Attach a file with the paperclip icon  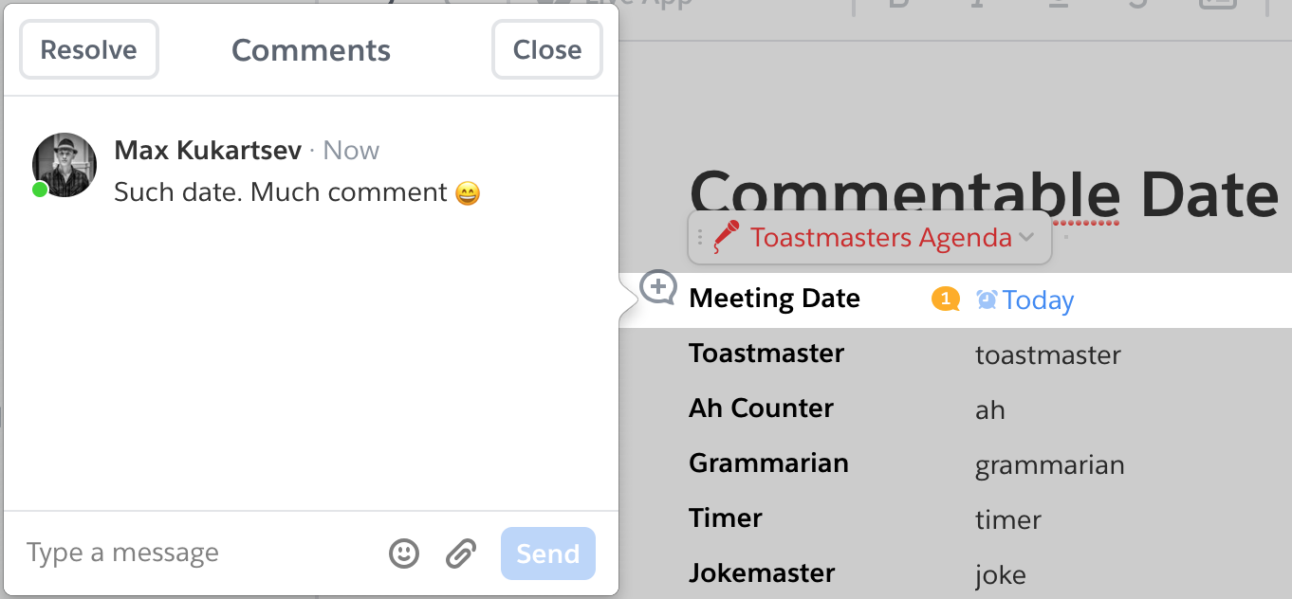461,554
